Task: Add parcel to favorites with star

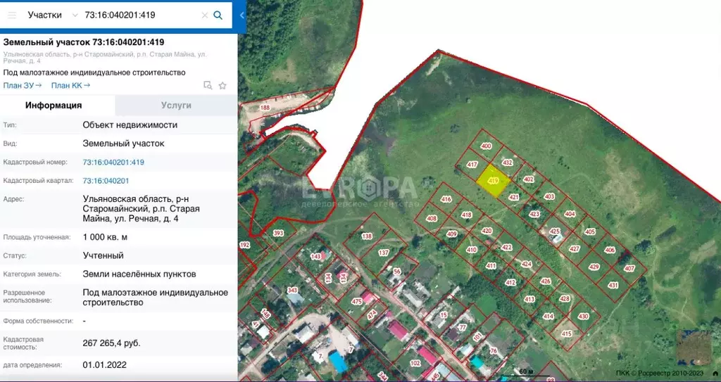Action: click(222, 86)
